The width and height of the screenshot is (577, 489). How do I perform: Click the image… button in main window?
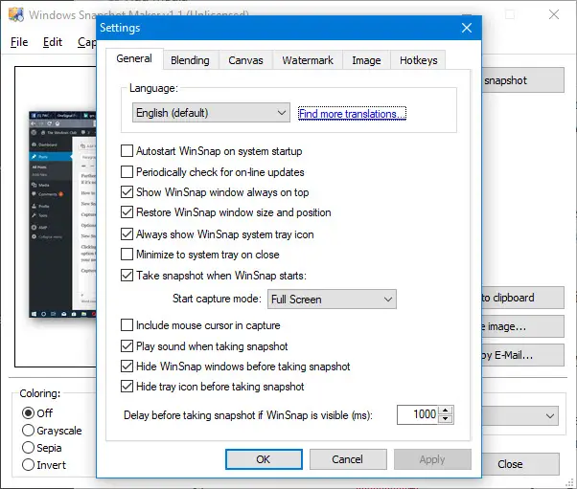pyautogui.click(x=523, y=326)
